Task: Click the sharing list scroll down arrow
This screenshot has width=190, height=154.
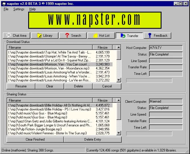Action: pos(119,133)
